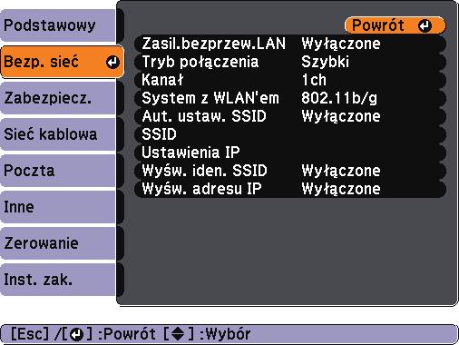
Task: Select the Aut. ustaw. SSID row
Action: pyautogui.click(x=290, y=116)
